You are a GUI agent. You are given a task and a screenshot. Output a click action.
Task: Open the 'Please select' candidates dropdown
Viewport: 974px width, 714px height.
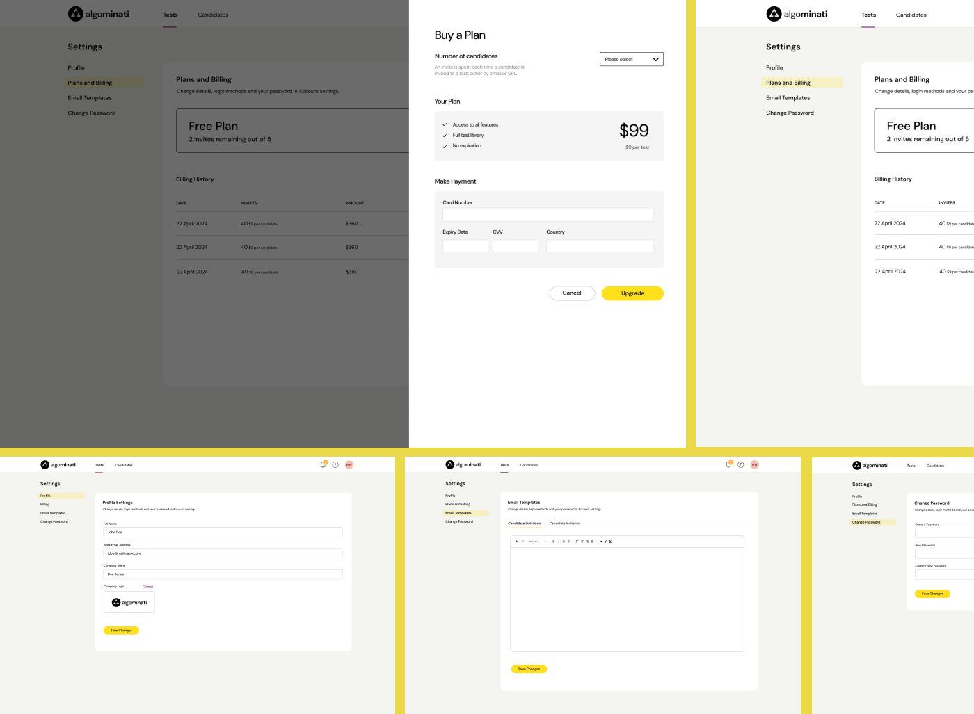point(631,60)
